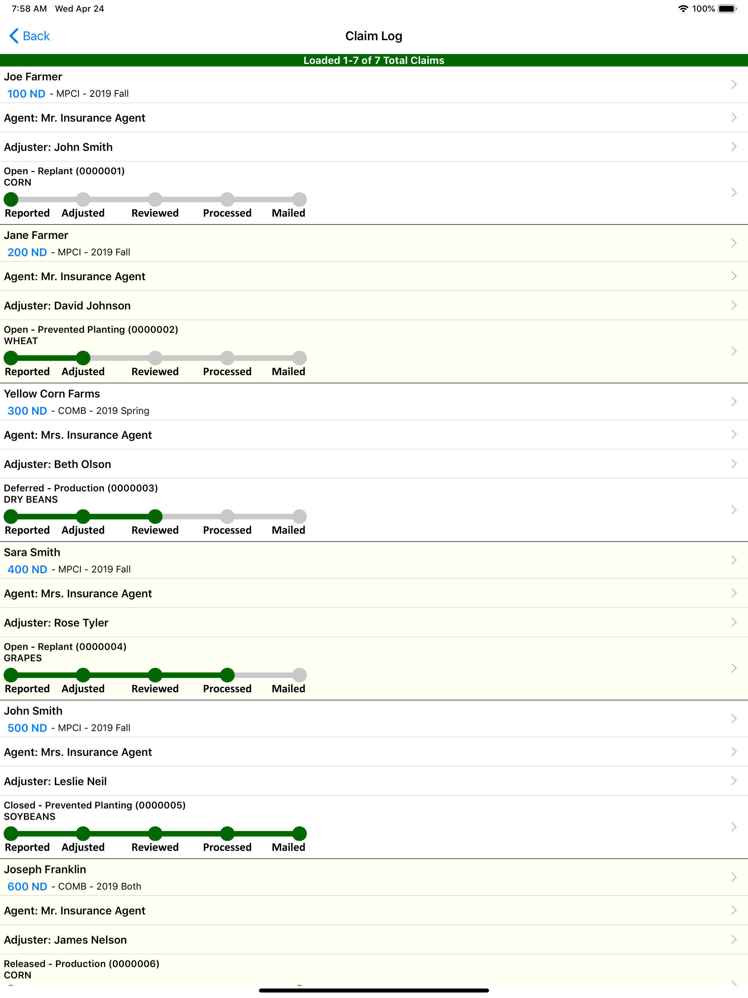The height and width of the screenshot is (998, 748).
Task: Open policy link 200 ND
Action: pyautogui.click(x=27, y=252)
